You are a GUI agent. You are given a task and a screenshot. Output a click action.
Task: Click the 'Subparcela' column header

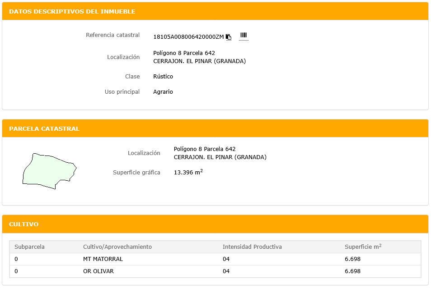[x=30, y=247]
